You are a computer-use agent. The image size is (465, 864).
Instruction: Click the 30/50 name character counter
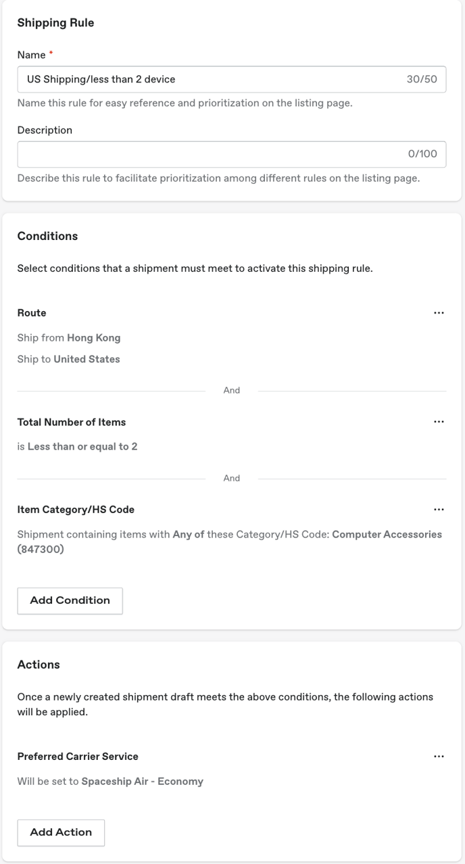coord(422,79)
